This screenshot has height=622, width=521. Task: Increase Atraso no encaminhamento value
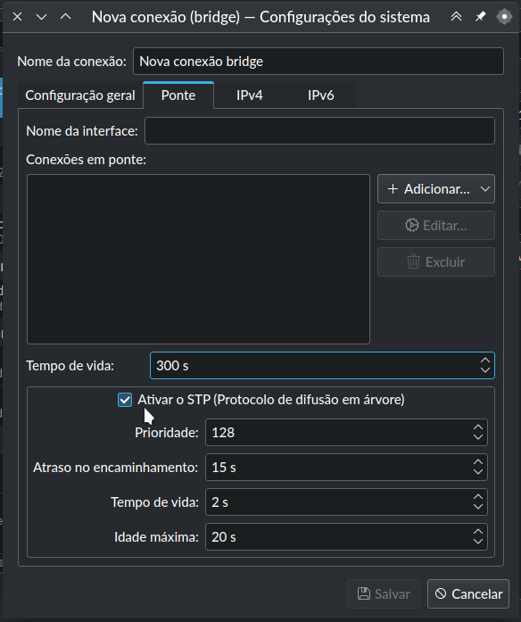(x=478, y=462)
